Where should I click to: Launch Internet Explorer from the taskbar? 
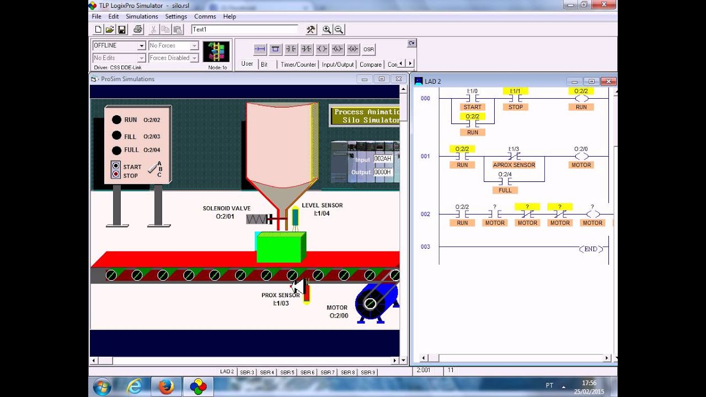coord(135,387)
